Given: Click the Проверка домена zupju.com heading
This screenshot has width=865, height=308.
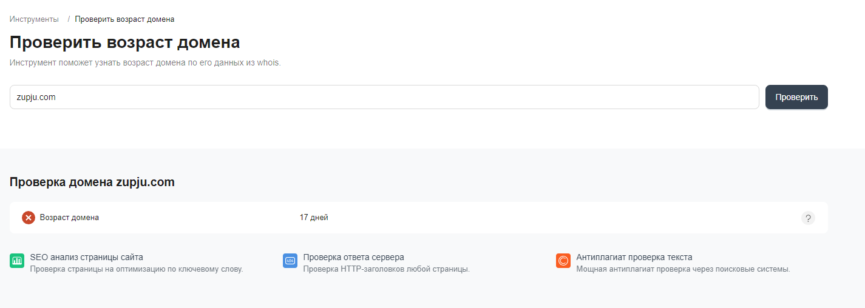Looking at the screenshot, I should coord(92,182).
